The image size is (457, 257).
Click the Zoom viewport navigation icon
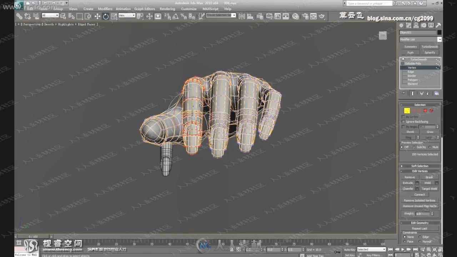(423, 249)
